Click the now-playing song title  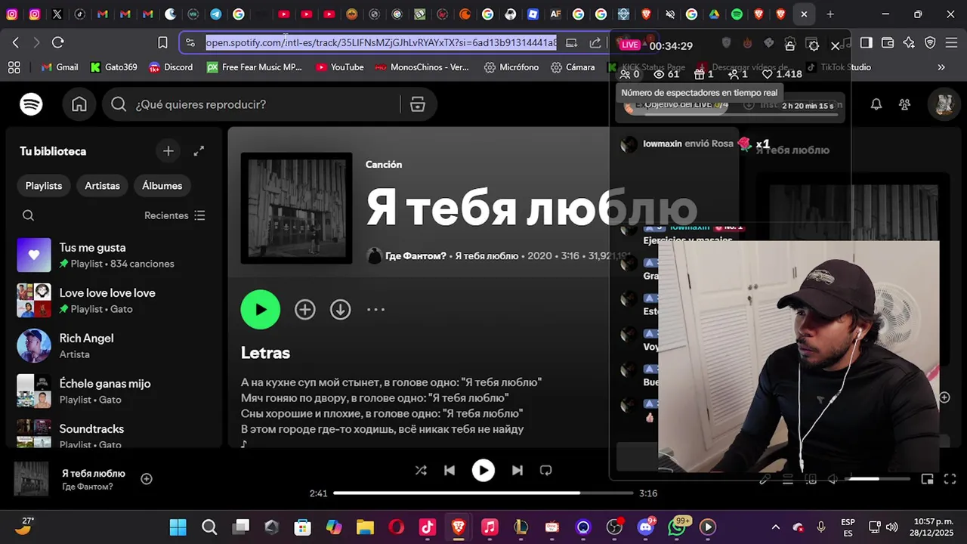94,473
